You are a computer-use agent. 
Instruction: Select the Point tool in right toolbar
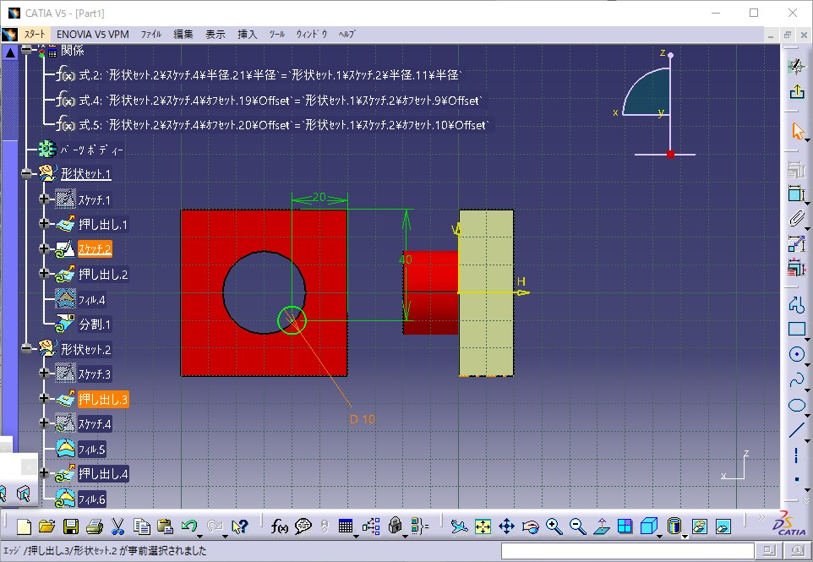point(798,477)
